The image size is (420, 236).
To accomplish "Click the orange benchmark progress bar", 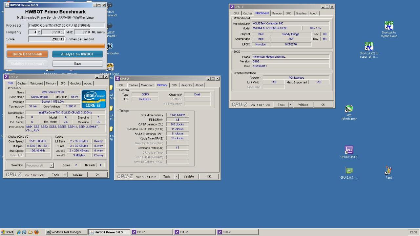I will coord(55,46).
